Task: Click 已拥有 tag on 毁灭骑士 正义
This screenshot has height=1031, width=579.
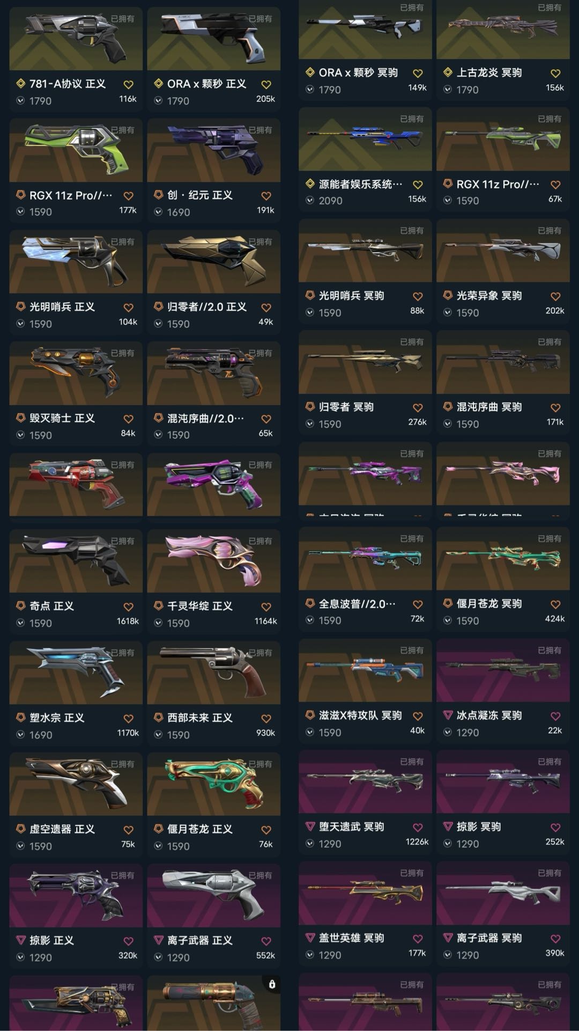Action: [x=123, y=353]
